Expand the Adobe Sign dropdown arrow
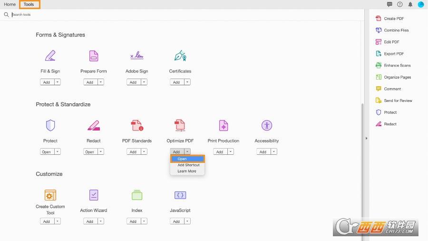The image size is (428, 241). tap(144, 82)
